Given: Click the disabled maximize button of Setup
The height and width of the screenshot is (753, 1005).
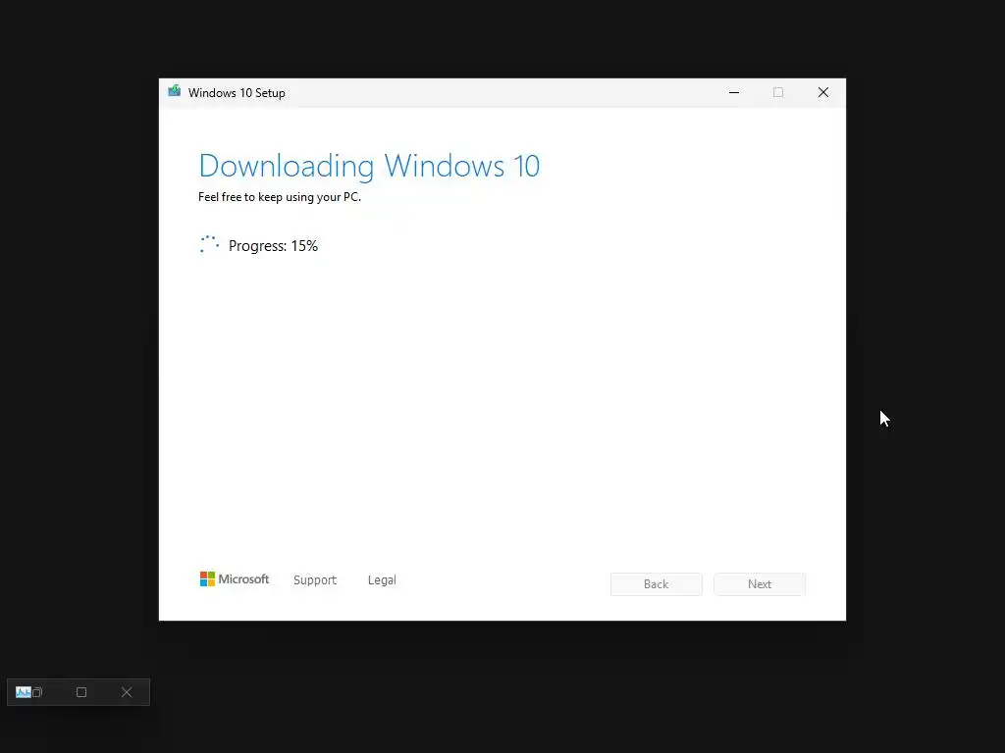Looking at the screenshot, I should tap(778, 93).
